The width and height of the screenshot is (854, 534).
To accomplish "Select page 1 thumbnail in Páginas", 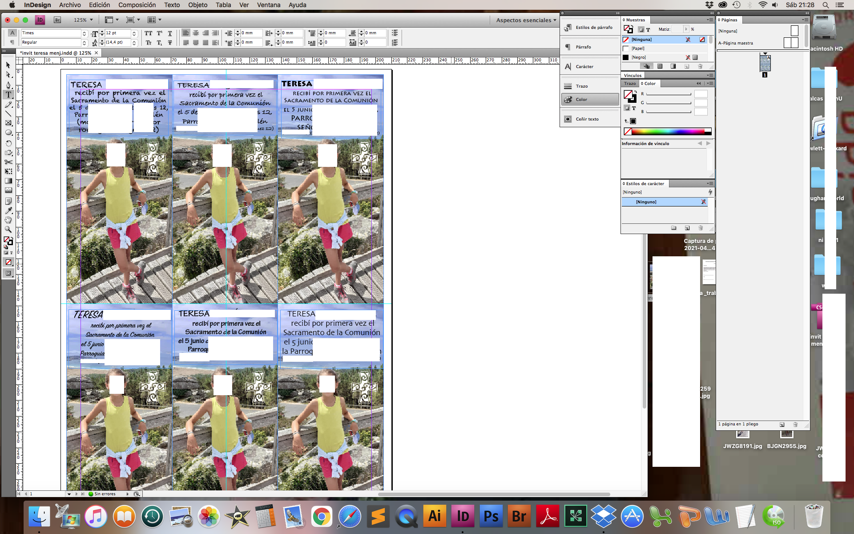I will tap(765, 63).
